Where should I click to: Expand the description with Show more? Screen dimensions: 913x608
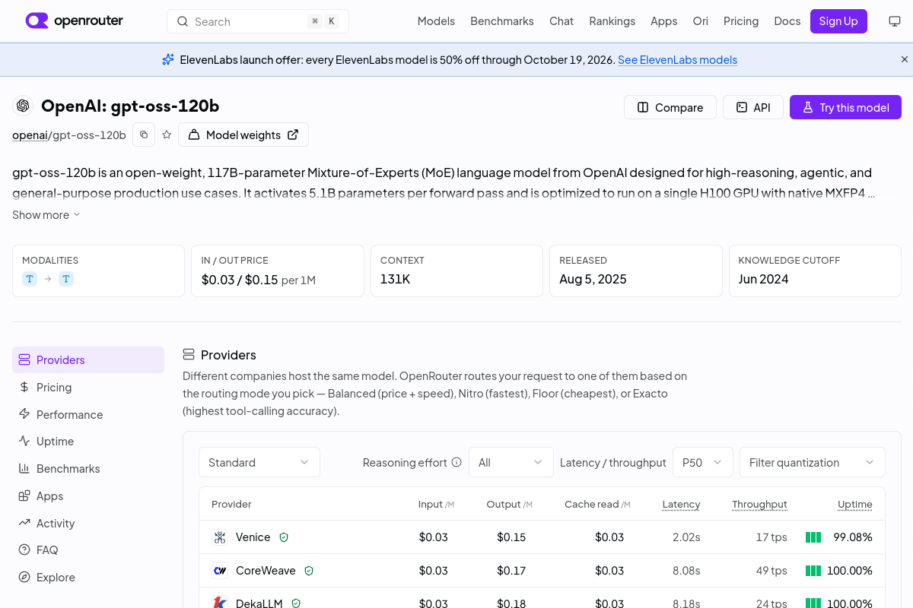click(46, 215)
